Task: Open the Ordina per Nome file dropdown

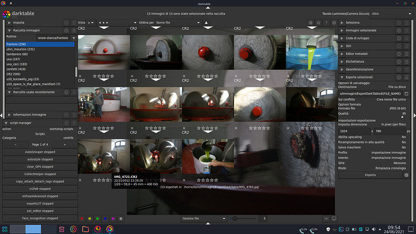Action: pyautogui.click(x=178, y=23)
